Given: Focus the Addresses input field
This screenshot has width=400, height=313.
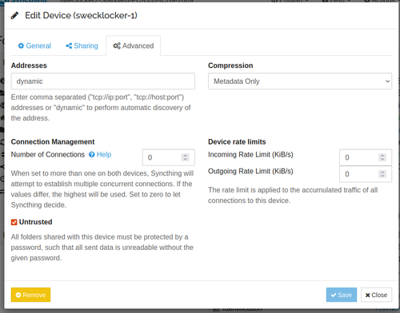Looking at the screenshot, I should tap(103, 81).
